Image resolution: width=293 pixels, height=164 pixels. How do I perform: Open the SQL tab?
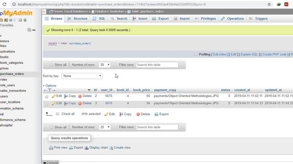pos(99,19)
